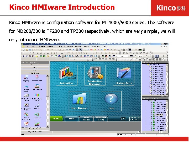Add a Bit State Setting component
The width and height of the screenshot is (189, 142).
26,79
